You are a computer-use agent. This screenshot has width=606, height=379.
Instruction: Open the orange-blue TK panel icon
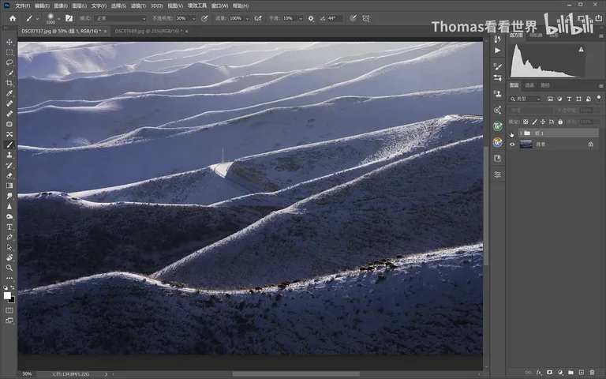(x=498, y=142)
